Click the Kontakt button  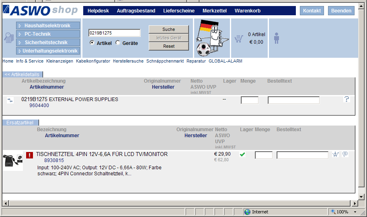pos(312,11)
